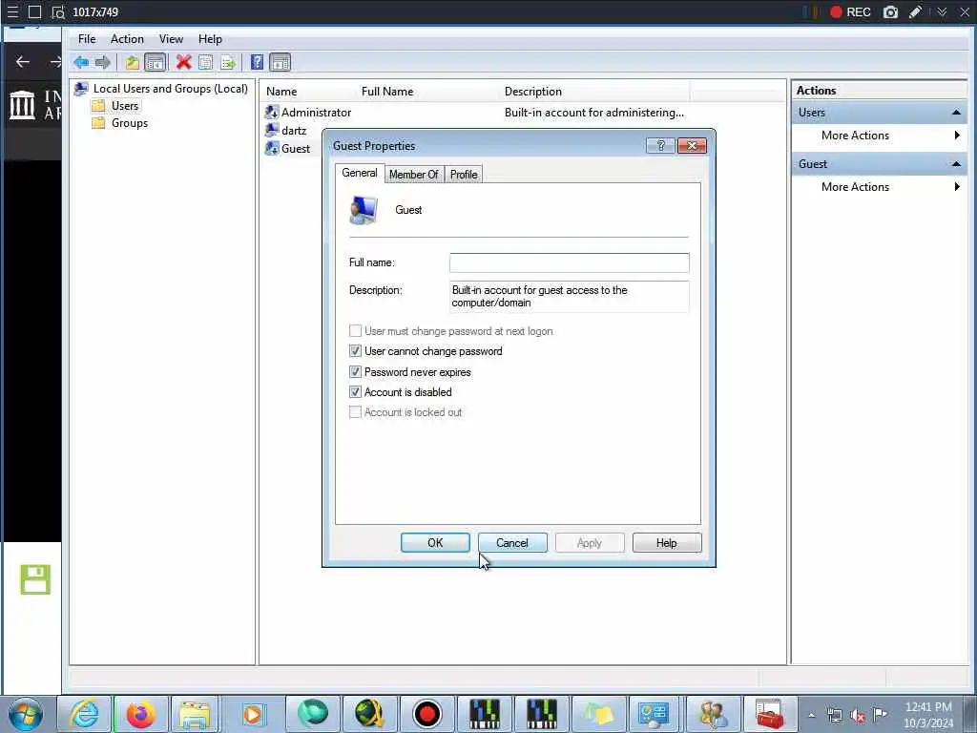Toggle the Show/Hide Action Pane icon

click(x=281, y=62)
